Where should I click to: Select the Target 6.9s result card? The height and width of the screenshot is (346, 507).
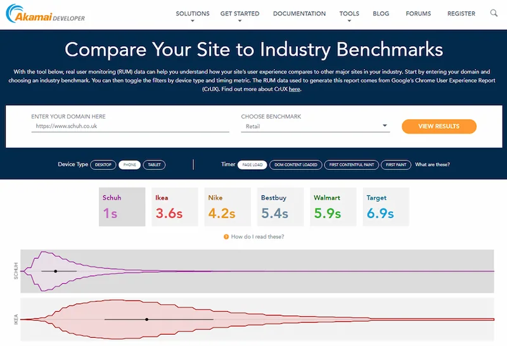[386, 207]
